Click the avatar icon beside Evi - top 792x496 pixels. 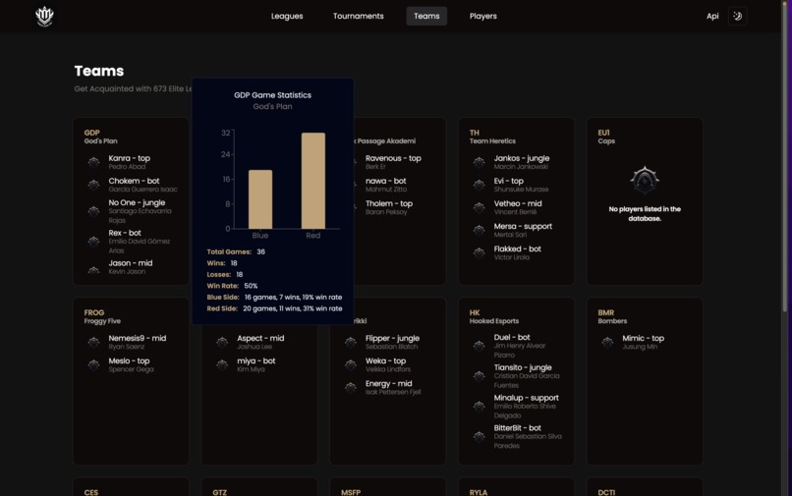coord(479,185)
